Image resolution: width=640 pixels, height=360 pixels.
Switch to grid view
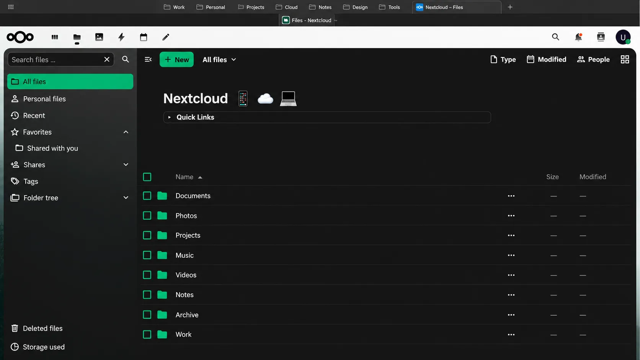pyautogui.click(x=625, y=59)
